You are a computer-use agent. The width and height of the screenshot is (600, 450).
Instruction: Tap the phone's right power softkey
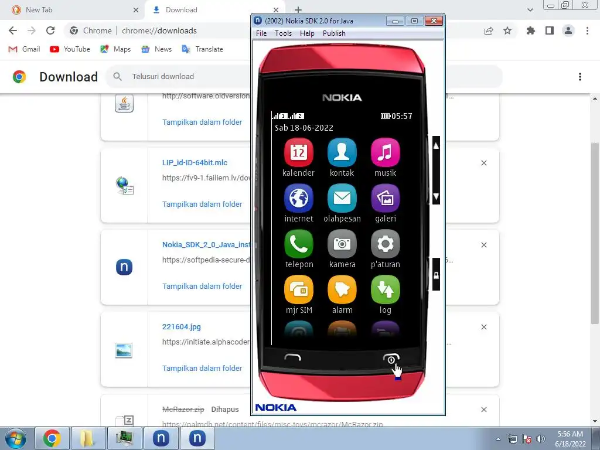391,359
